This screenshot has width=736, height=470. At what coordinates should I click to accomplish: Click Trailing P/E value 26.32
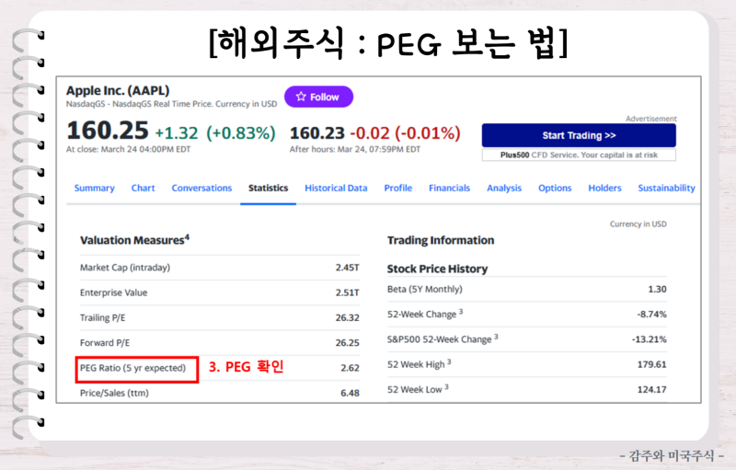[x=348, y=317]
